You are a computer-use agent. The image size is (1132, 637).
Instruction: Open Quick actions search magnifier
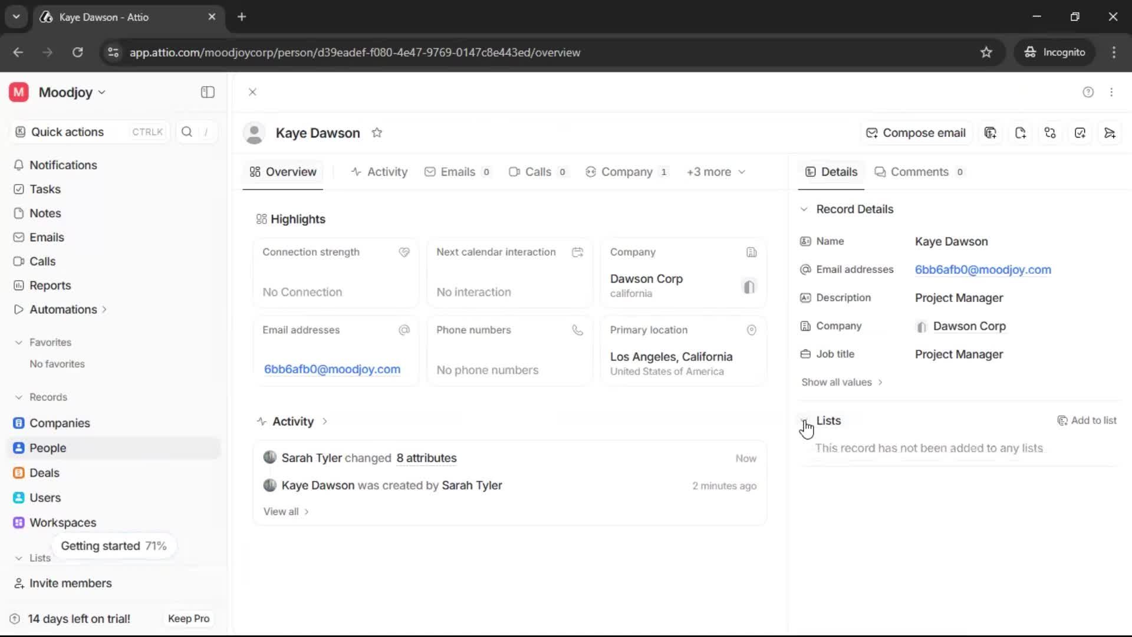pos(187,132)
